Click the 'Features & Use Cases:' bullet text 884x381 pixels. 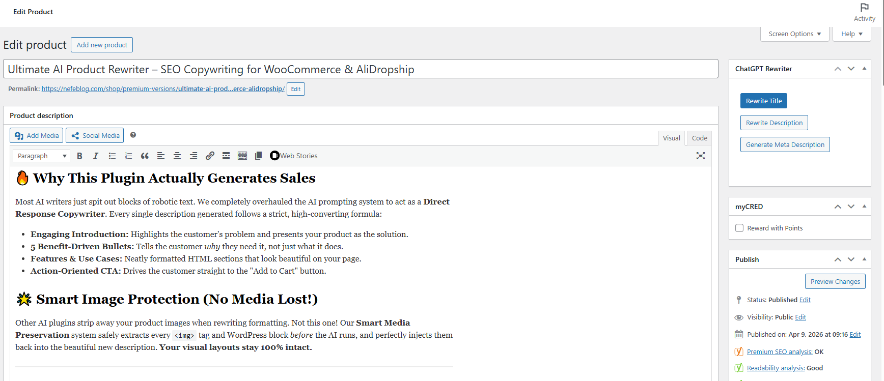click(x=76, y=258)
